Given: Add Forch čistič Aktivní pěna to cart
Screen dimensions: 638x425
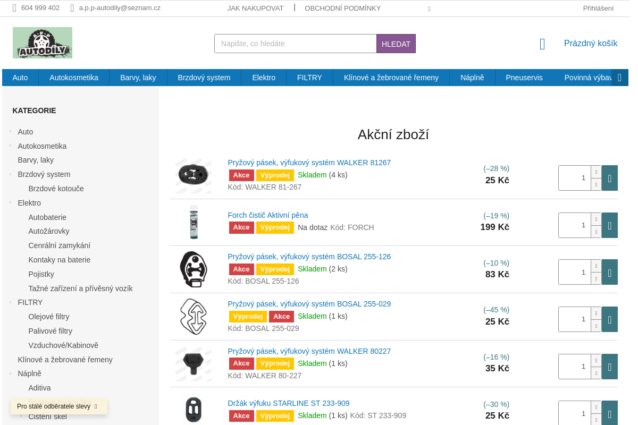Looking at the screenshot, I should (609, 225).
